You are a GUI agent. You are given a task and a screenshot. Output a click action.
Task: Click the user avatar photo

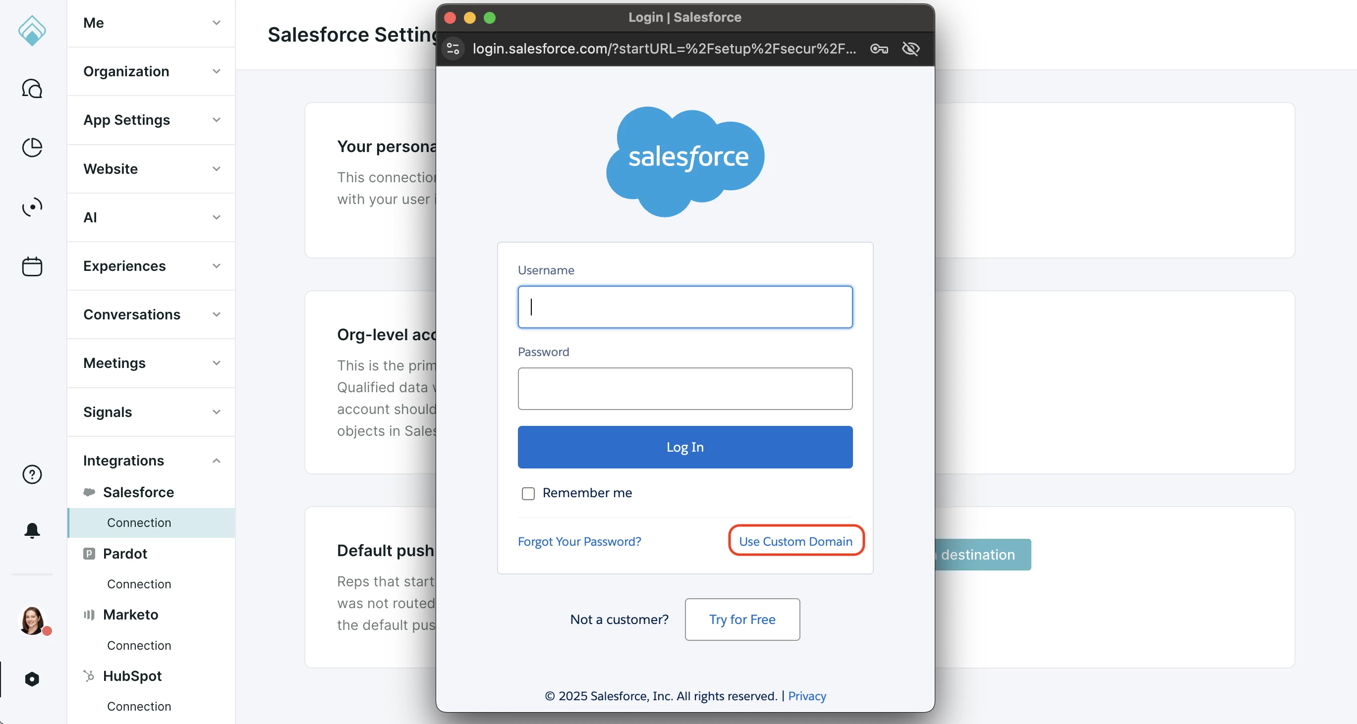click(32, 621)
